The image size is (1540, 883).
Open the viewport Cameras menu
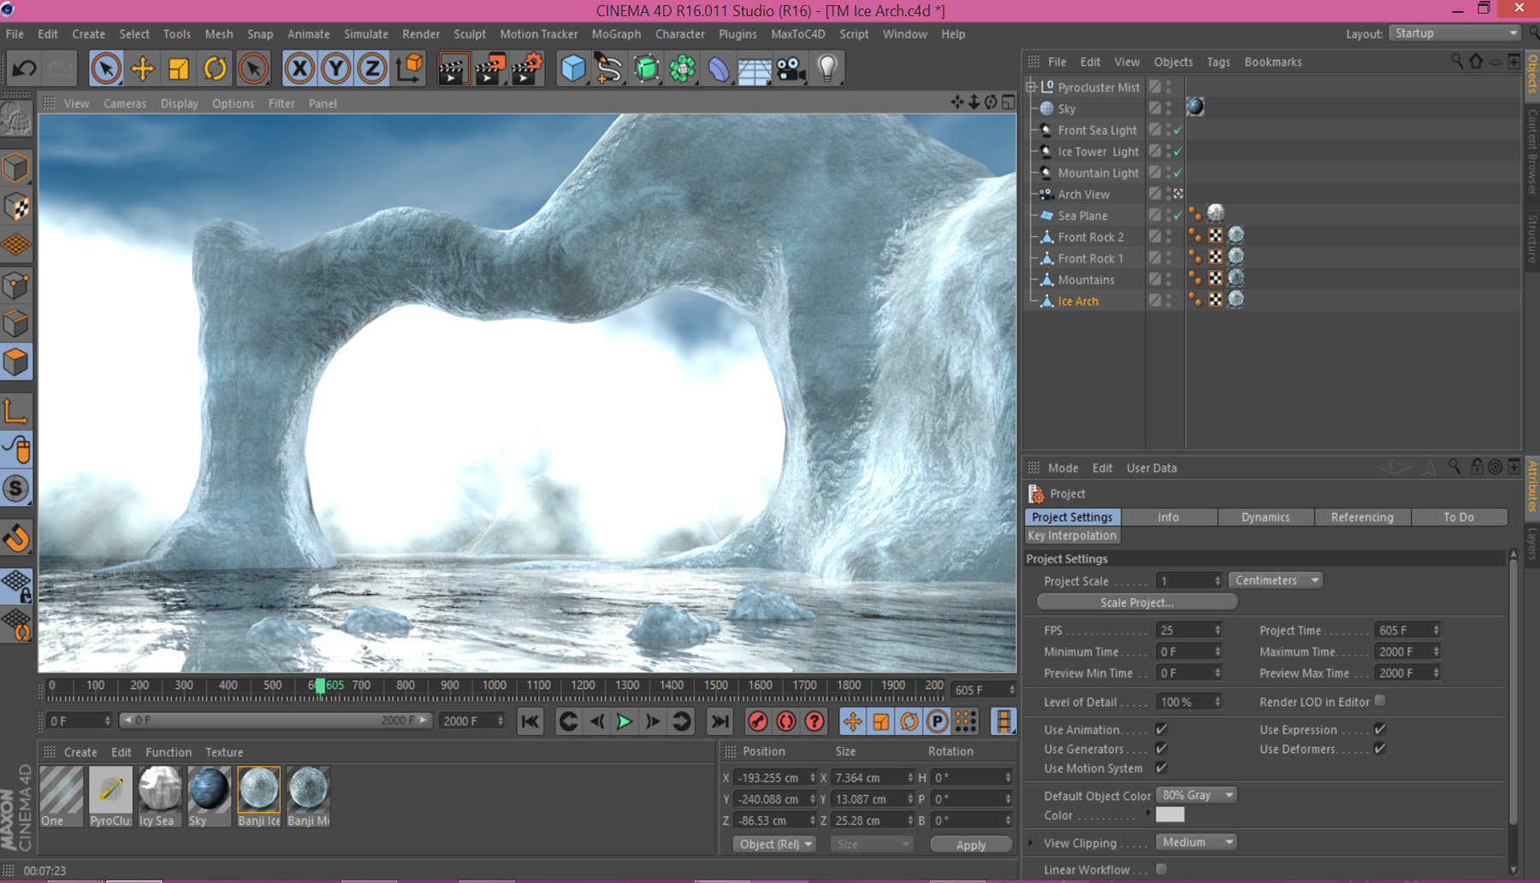pos(125,103)
